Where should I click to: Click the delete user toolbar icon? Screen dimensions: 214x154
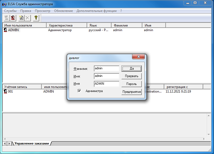[13, 18]
